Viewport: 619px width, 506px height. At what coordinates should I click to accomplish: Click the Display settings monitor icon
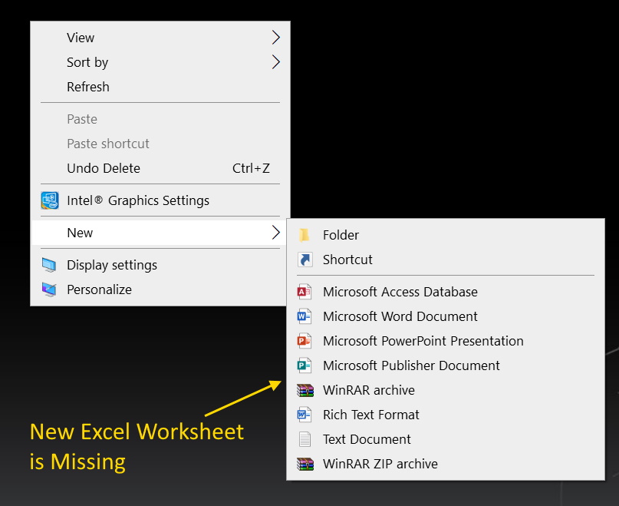tap(49, 265)
